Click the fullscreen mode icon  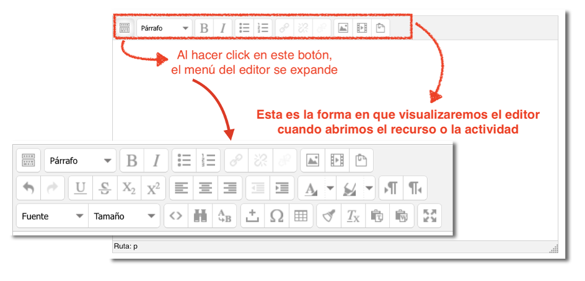click(429, 216)
